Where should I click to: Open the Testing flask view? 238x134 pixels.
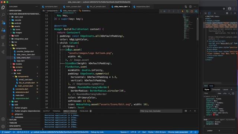click(x=3, y=45)
